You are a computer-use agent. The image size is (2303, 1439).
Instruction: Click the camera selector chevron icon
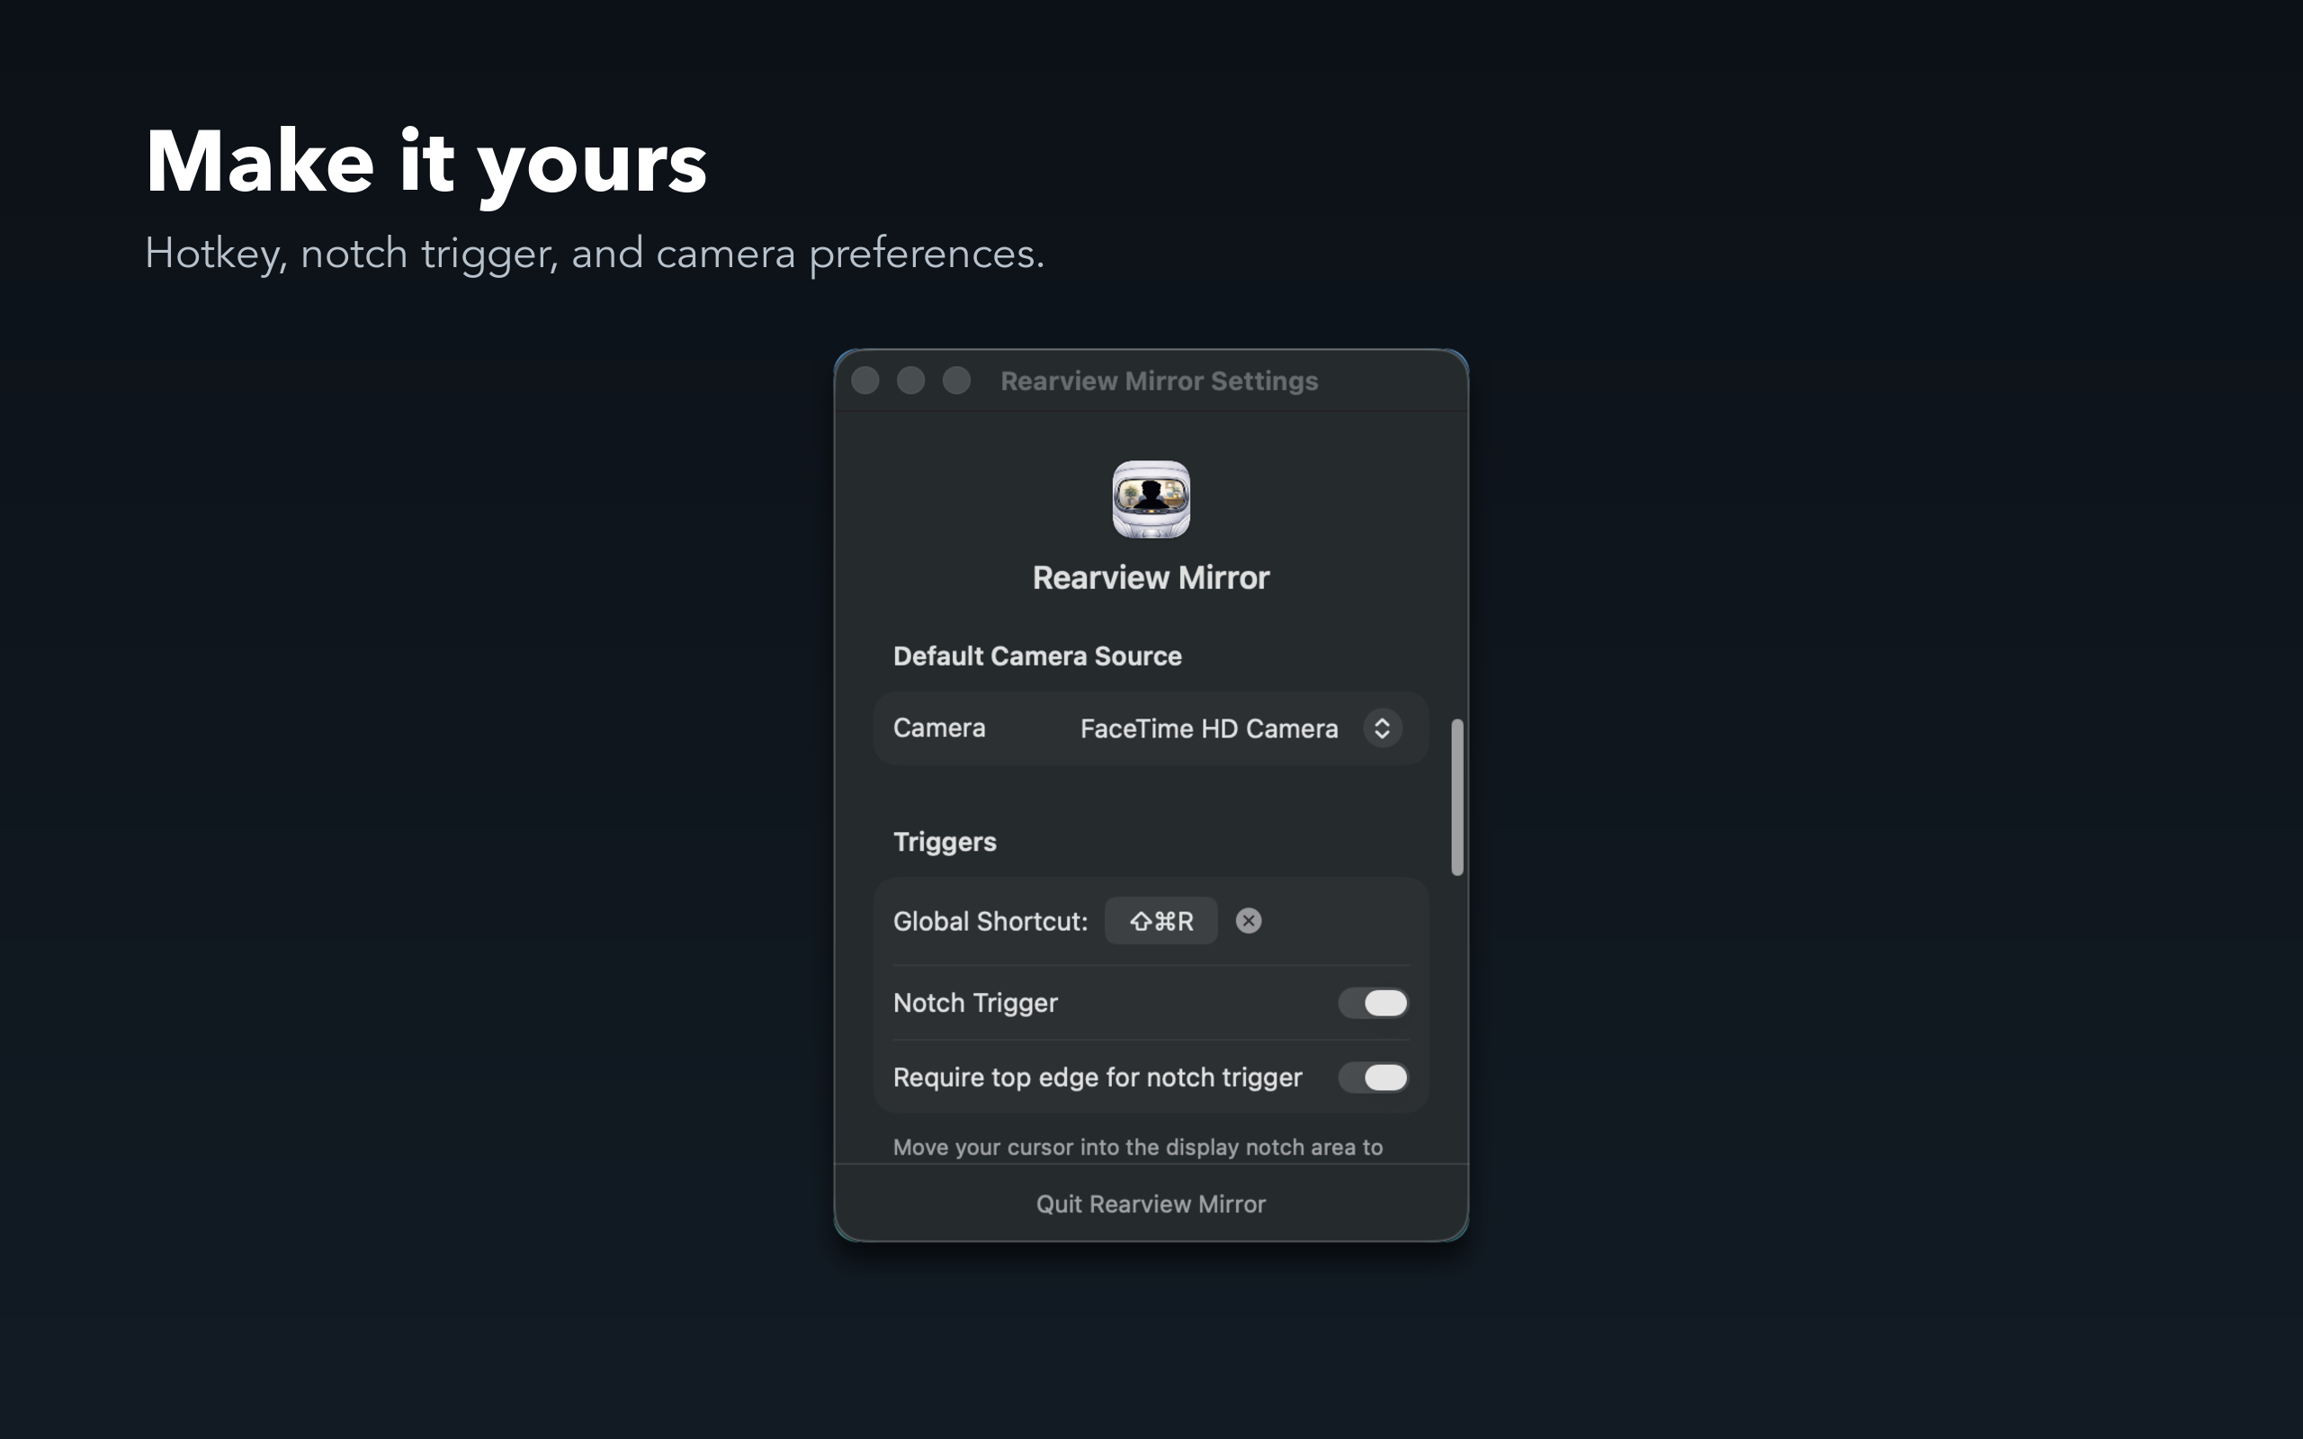[x=1384, y=728]
